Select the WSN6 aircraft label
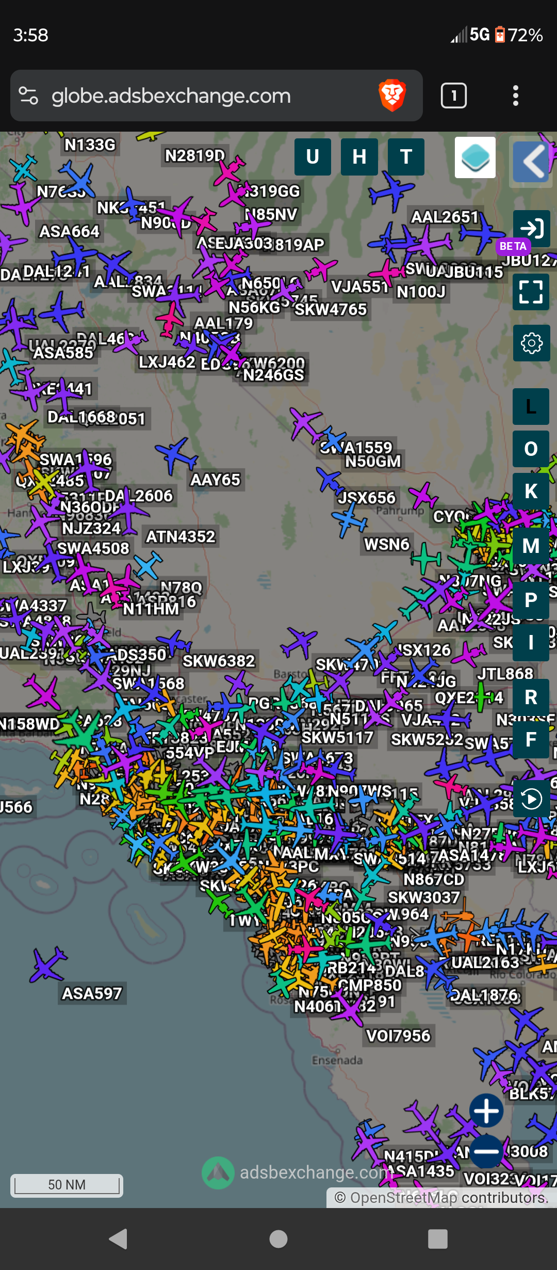 coord(387,544)
